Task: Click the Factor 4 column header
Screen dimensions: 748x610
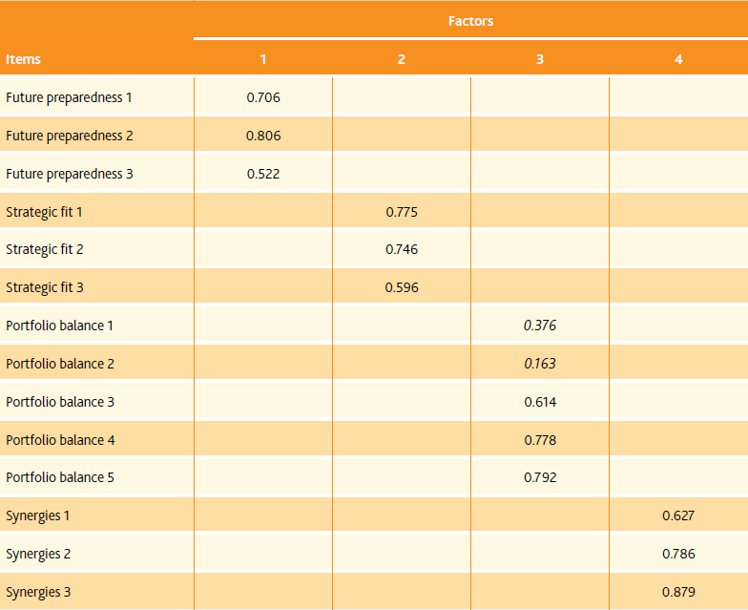Action: pyautogui.click(x=677, y=59)
